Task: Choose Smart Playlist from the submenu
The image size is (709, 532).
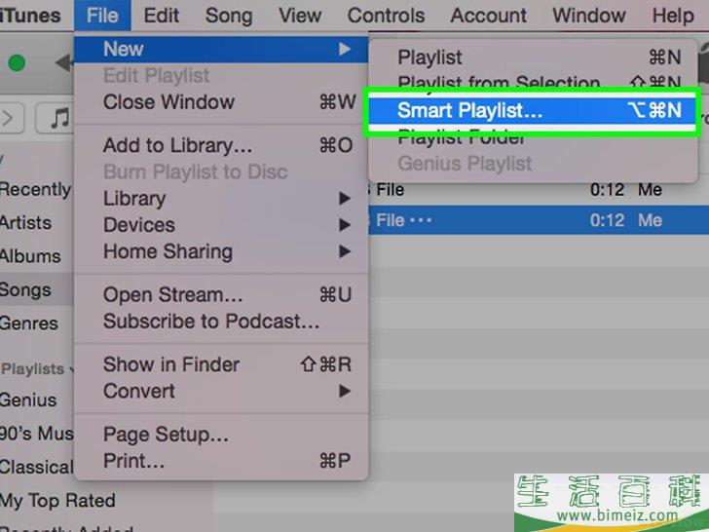Action: tap(532, 110)
